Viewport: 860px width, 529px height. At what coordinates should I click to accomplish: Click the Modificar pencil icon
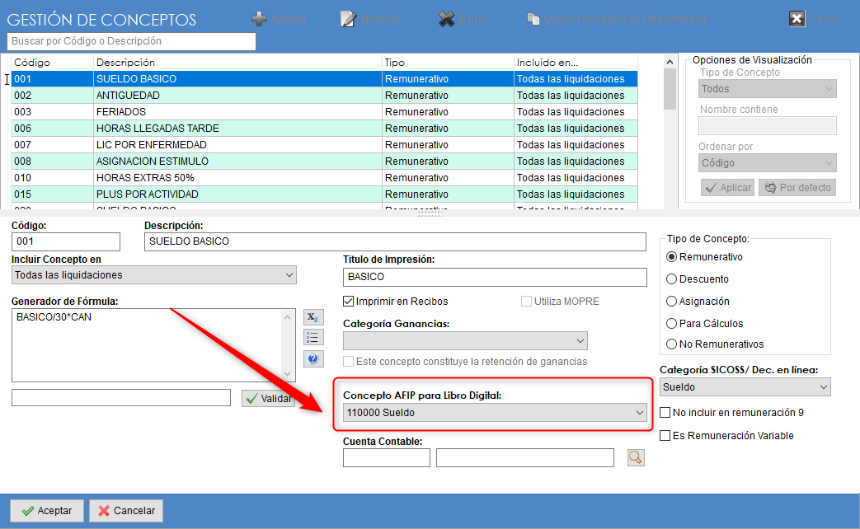point(348,19)
